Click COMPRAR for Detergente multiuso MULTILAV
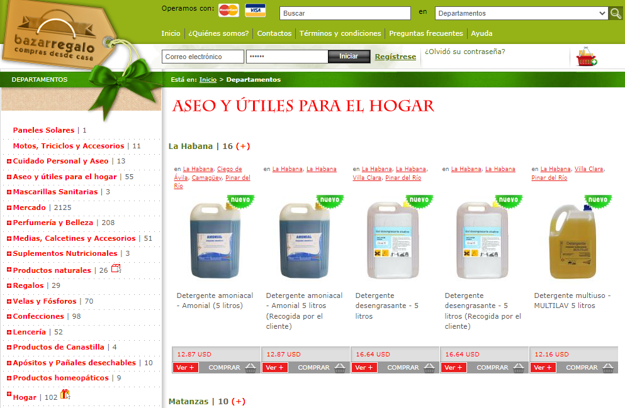This screenshot has height=408, width=625. (582, 367)
